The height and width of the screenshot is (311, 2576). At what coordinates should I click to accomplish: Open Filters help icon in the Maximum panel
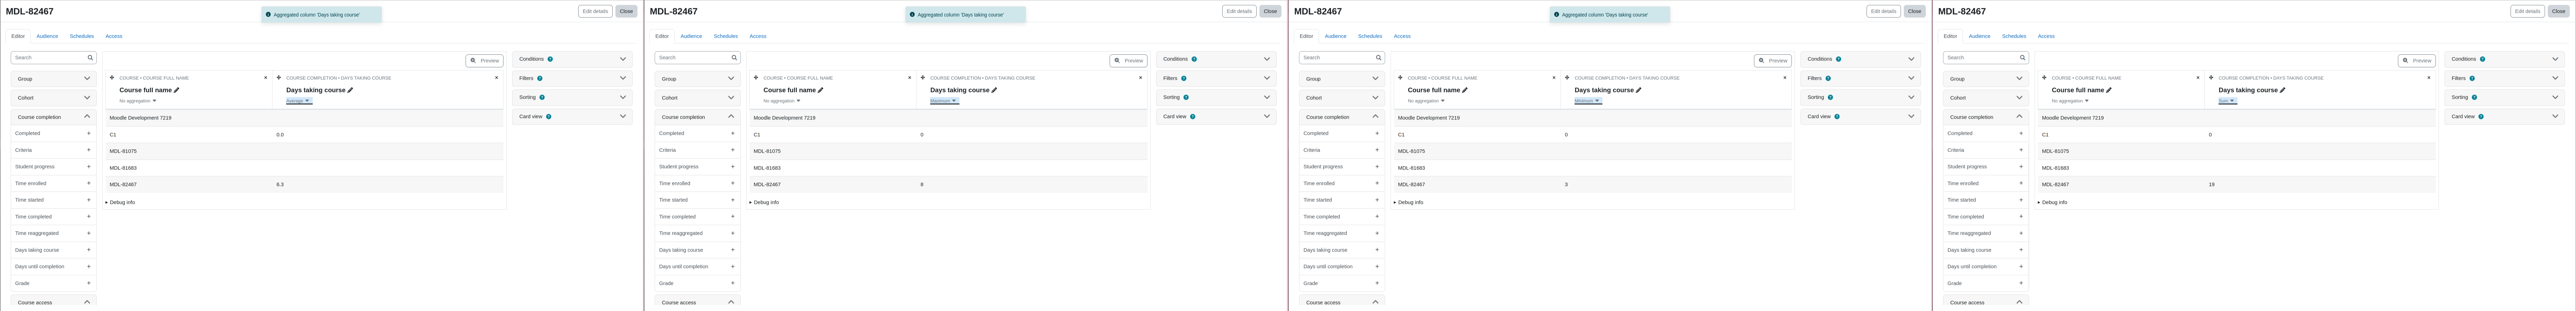pos(1184,78)
